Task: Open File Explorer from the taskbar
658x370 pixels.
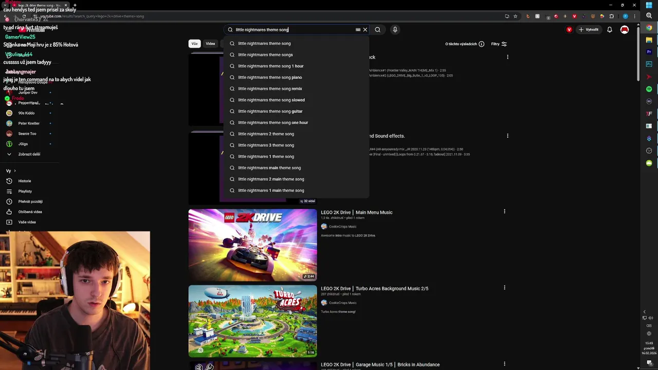Action: 649,40
